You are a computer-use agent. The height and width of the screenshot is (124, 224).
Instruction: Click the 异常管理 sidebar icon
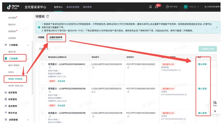point(6,99)
